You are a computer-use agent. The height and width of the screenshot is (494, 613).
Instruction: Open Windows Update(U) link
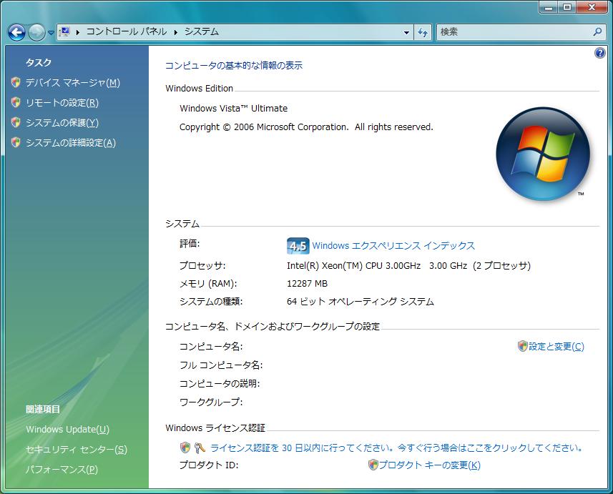[68, 429]
